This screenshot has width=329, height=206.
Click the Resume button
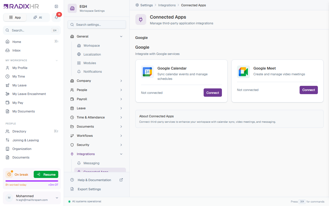point(46,175)
